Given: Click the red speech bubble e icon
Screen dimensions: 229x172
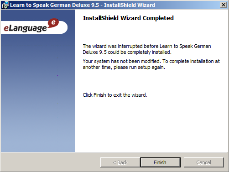Looking at the screenshot, I should [x=53, y=23].
